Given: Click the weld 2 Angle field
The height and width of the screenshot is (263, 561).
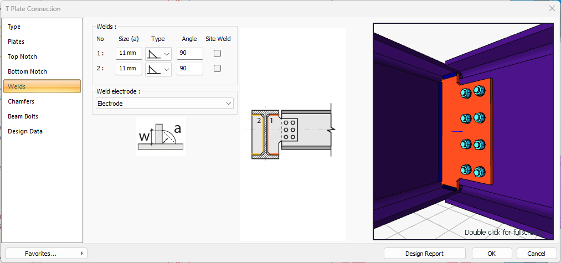Looking at the screenshot, I should click(189, 69).
